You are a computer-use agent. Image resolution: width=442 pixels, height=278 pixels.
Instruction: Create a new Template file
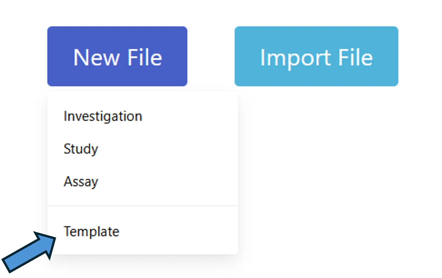pos(143,231)
